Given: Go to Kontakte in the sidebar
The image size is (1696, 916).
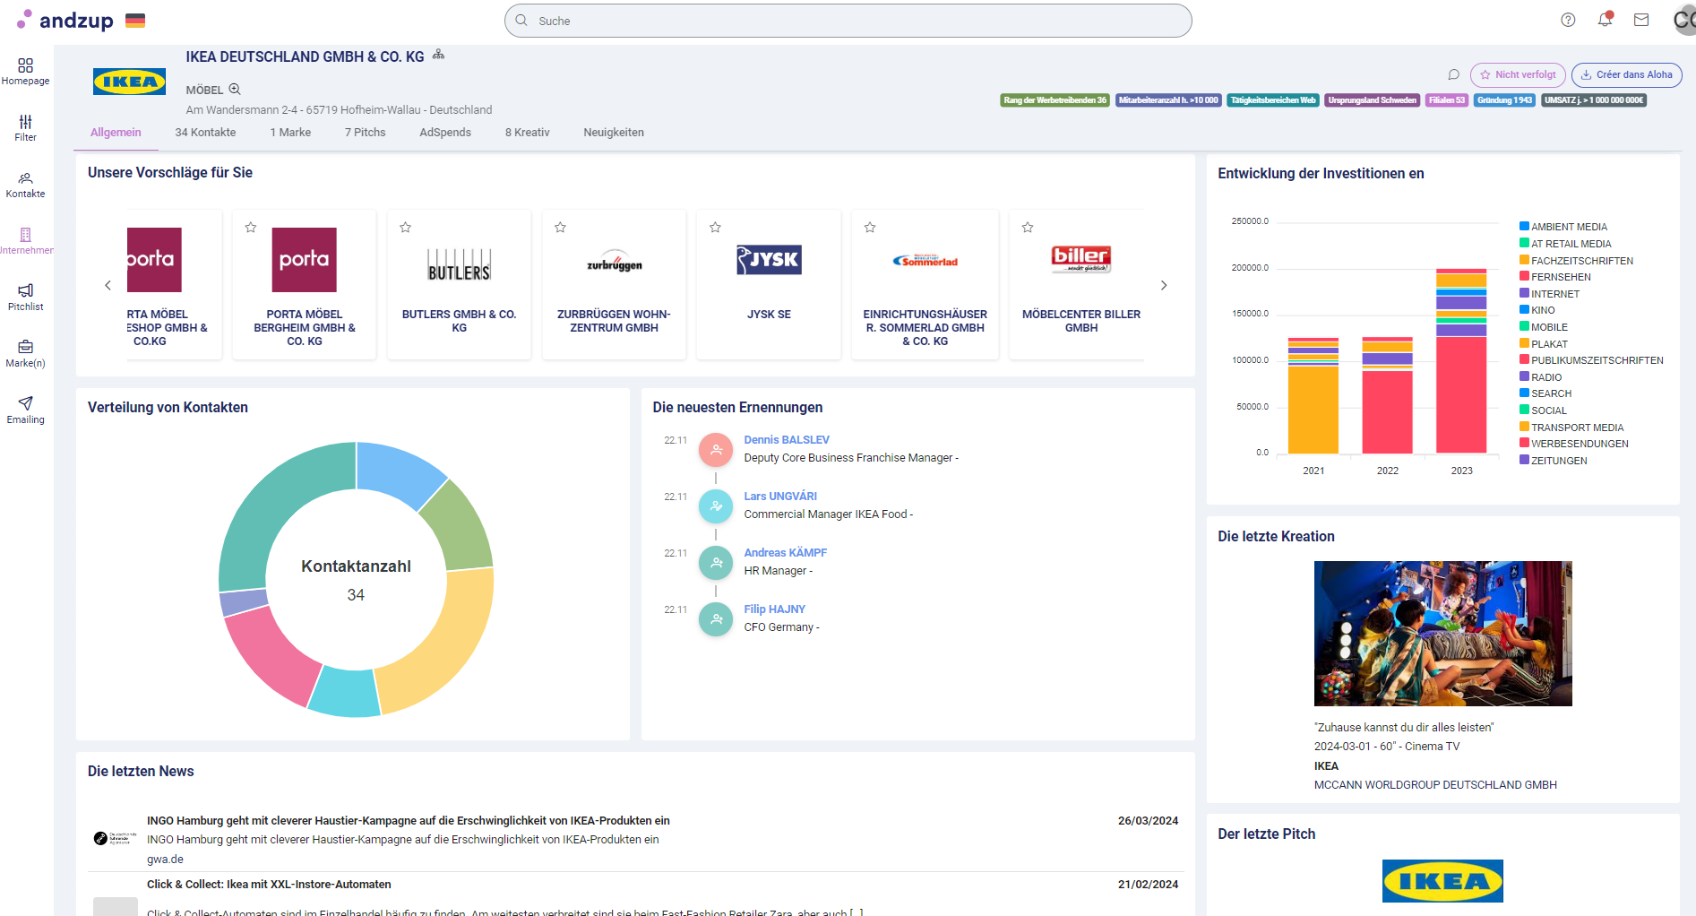Looking at the screenshot, I should pos(25,185).
